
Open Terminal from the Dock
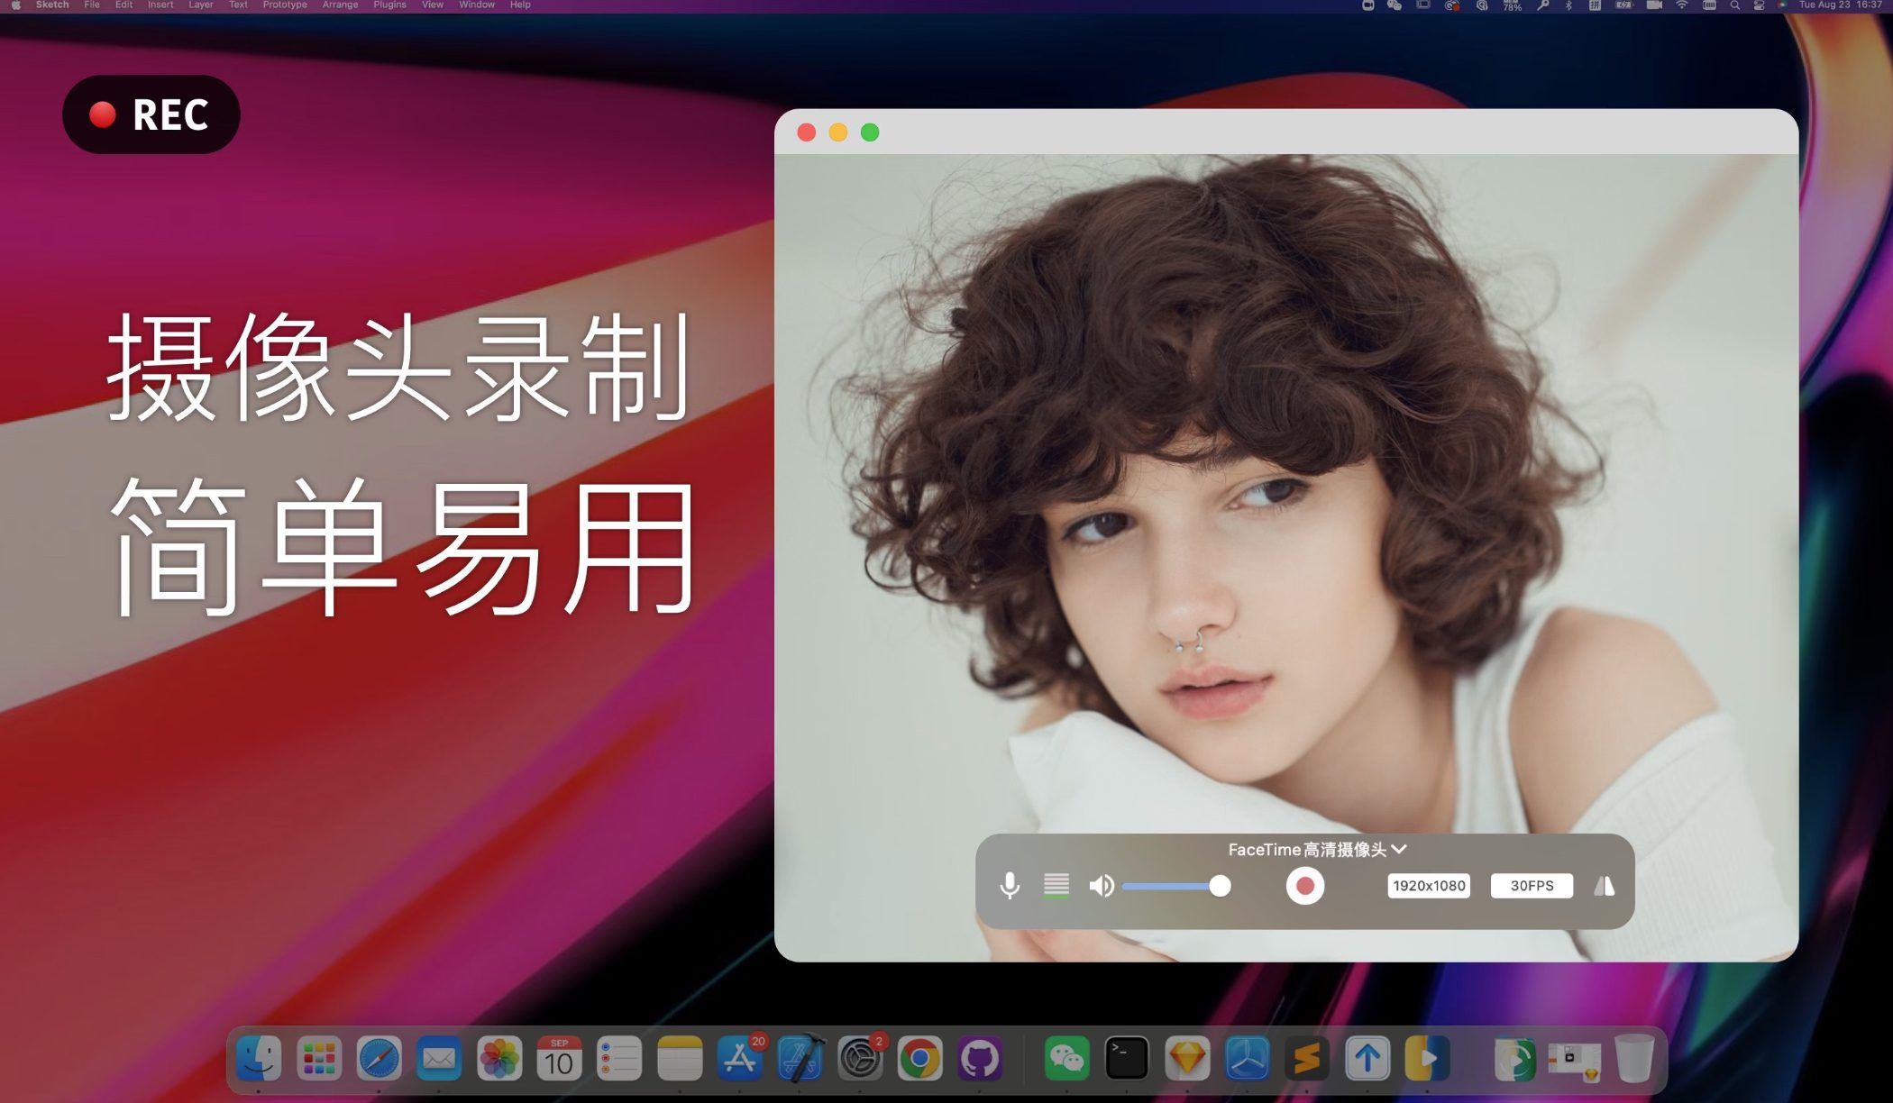(x=1127, y=1058)
